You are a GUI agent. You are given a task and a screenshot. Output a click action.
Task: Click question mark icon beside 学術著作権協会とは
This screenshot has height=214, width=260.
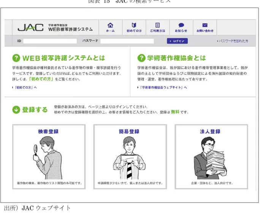(x=141, y=58)
